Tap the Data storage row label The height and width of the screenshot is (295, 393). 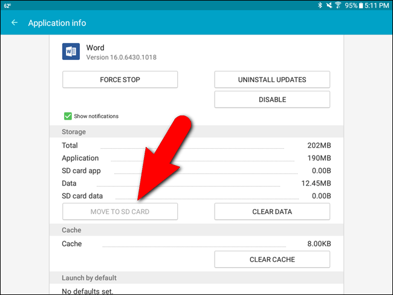(69, 183)
